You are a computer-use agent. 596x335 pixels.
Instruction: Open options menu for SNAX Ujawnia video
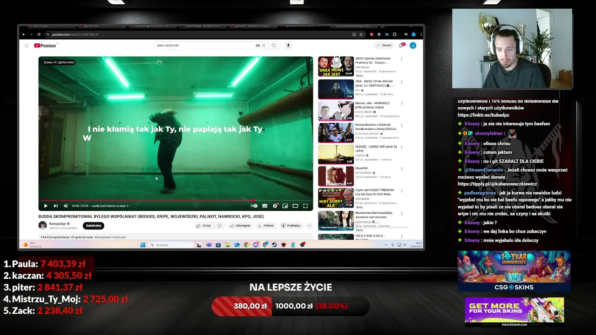coord(401,59)
